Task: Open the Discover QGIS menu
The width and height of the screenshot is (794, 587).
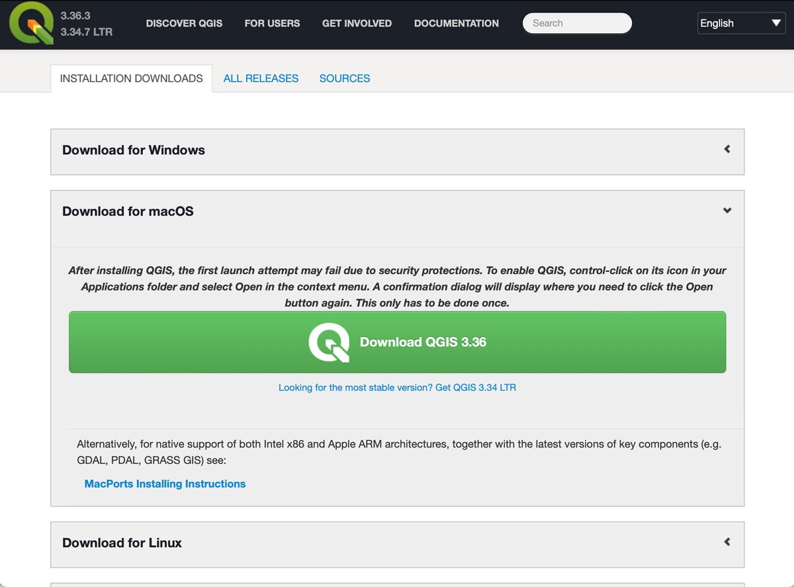Action: pyautogui.click(x=184, y=23)
